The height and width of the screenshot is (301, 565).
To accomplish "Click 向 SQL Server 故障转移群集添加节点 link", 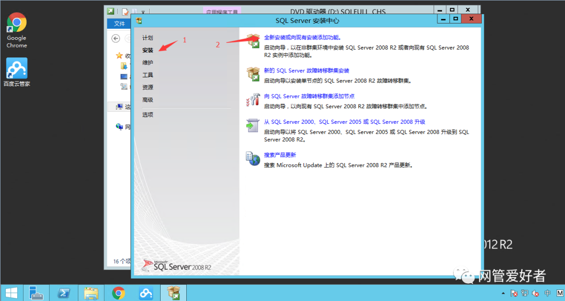I will pyautogui.click(x=309, y=96).
